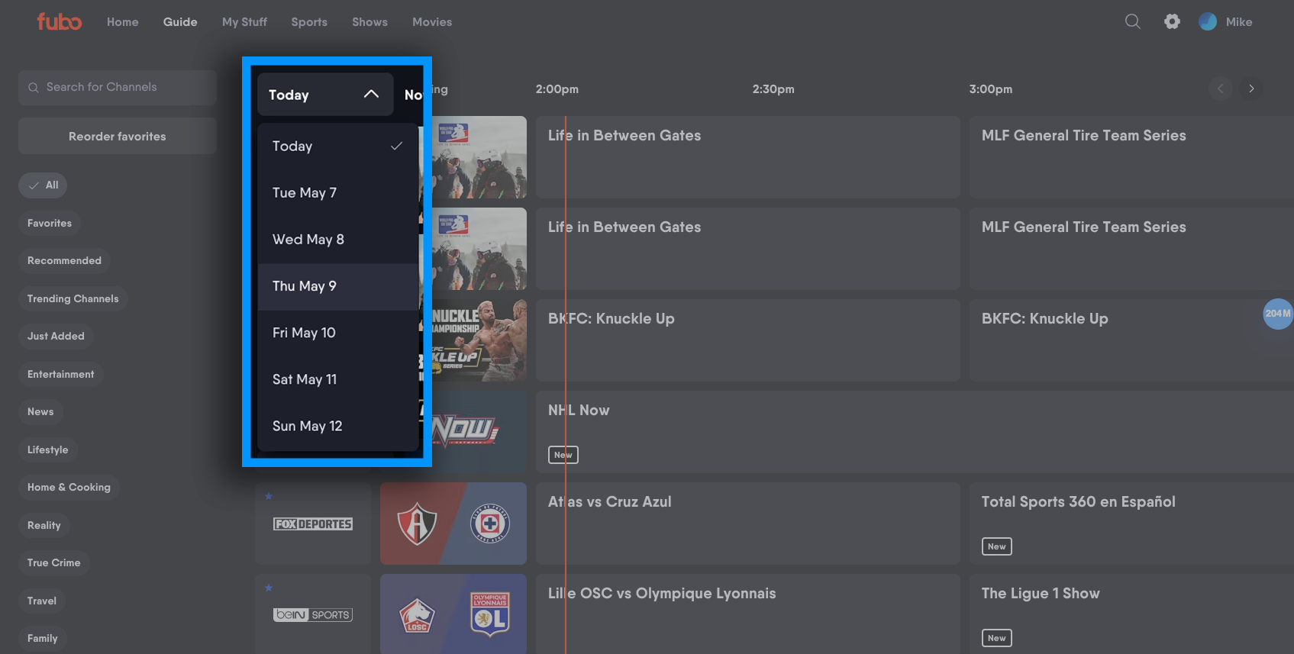Go to the Sports tab
The width and height of the screenshot is (1294, 654).
coord(308,22)
